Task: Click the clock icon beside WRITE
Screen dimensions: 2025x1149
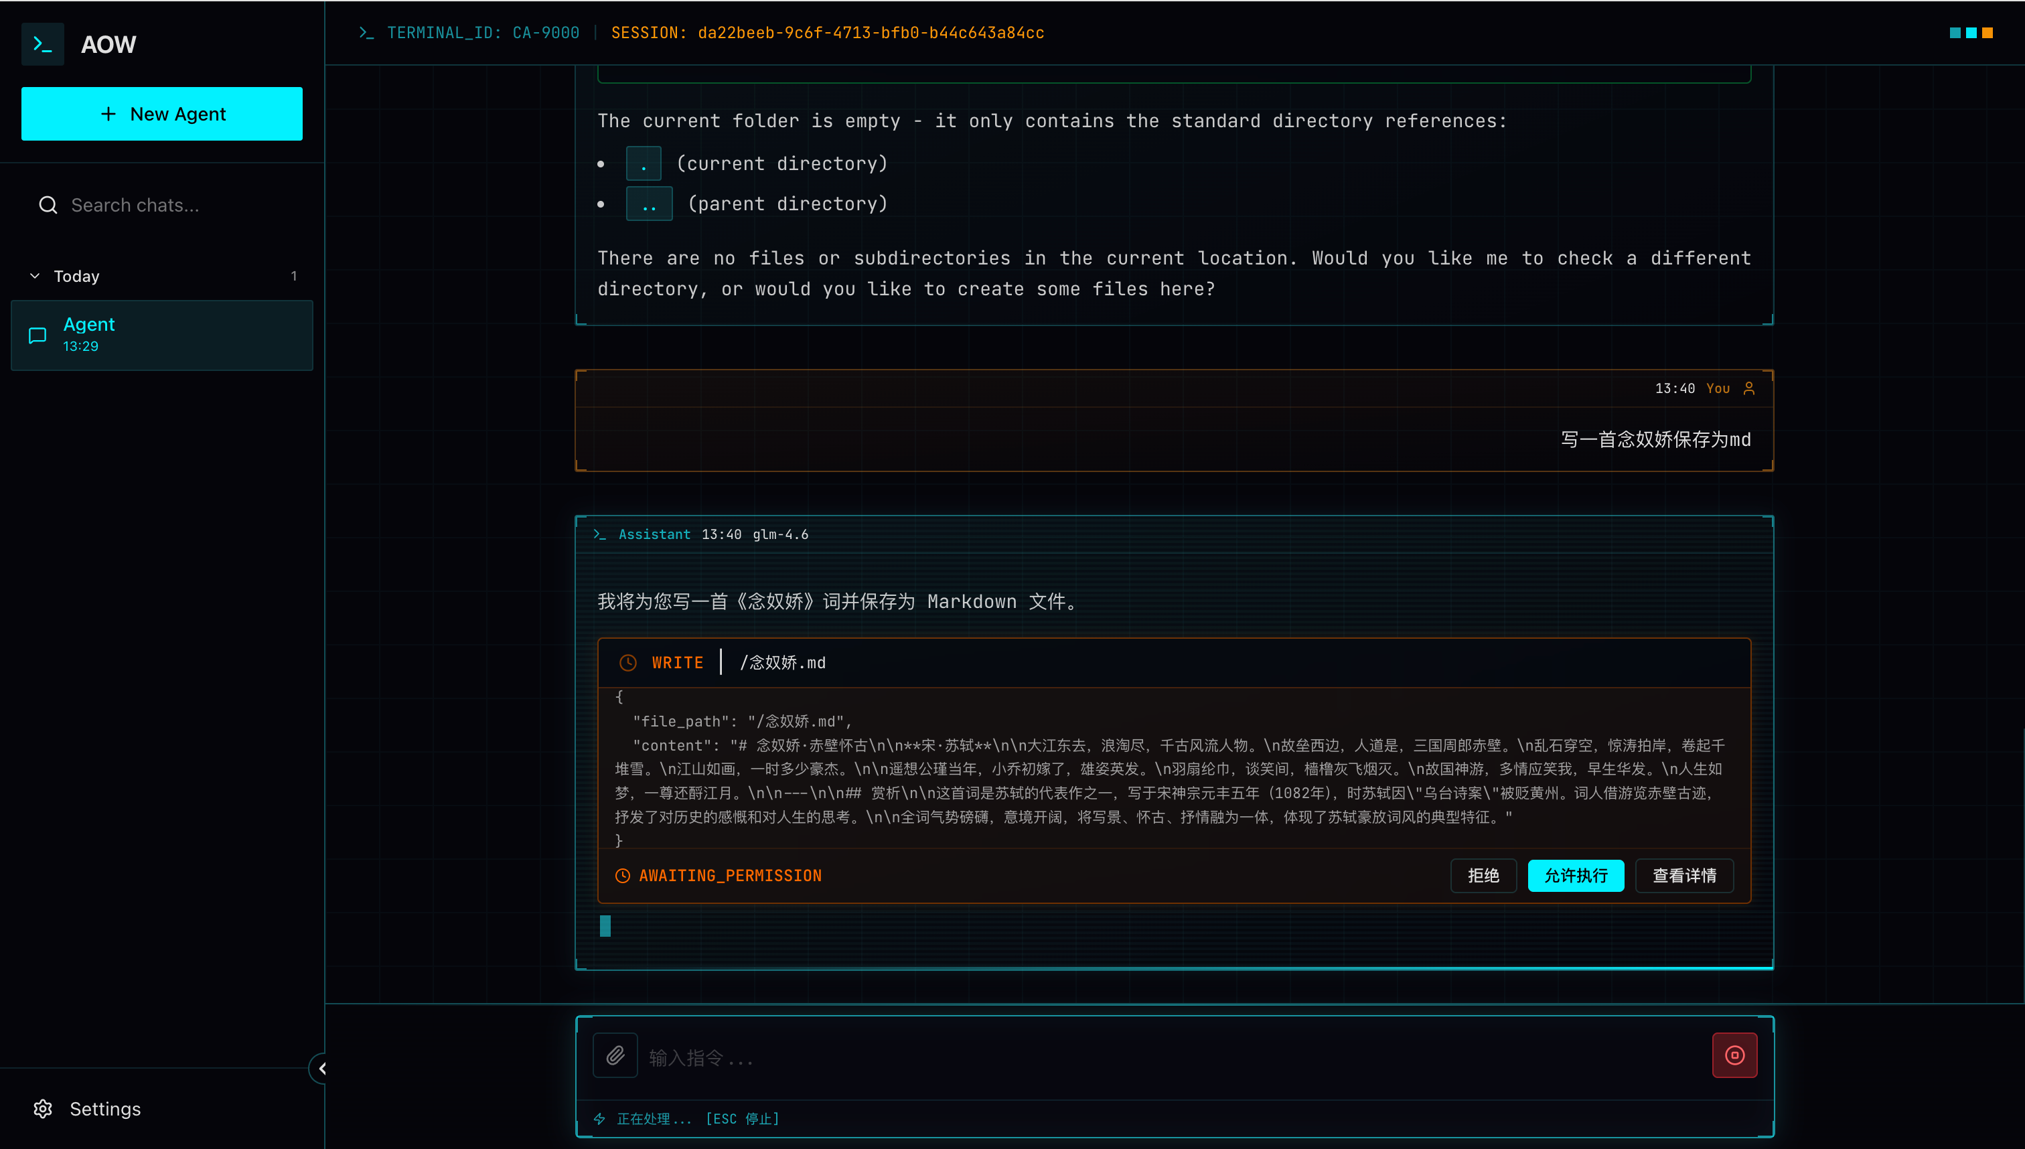Action: click(x=627, y=663)
